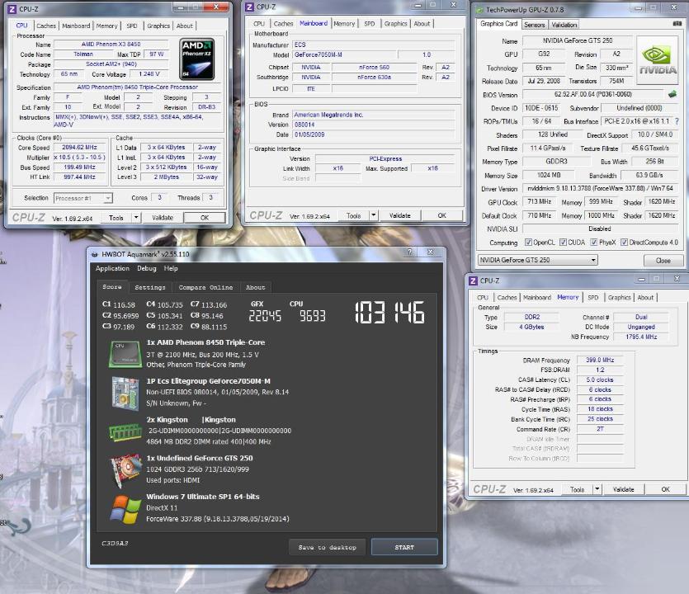The height and width of the screenshot is (594, 689).
Task: Click the GFX score 22045
Action: tap(265, 315)
